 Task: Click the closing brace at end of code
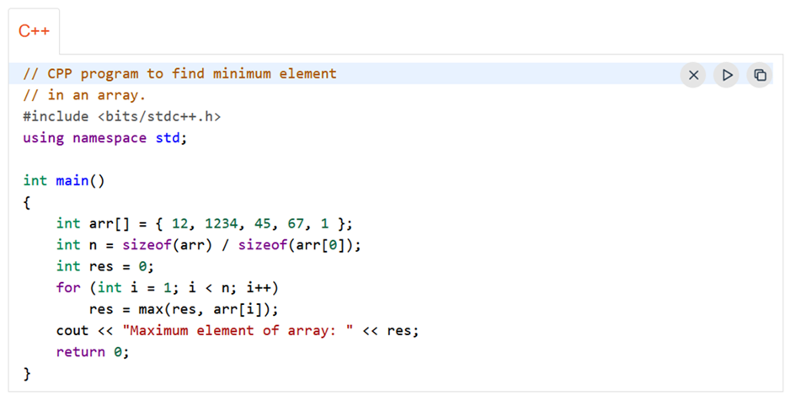point(27,373)
